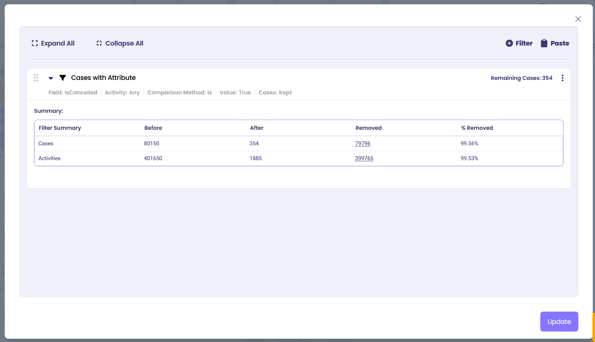Click the funnel icon on the filter card

click(x=63, y=78)
